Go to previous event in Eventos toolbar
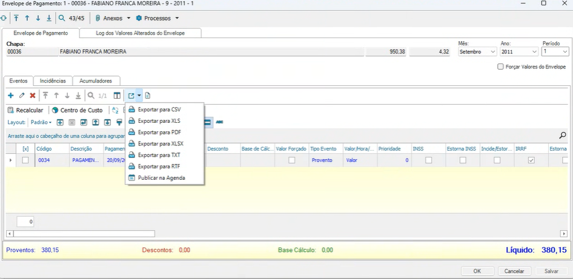573x279 pixels. tap(56, 96)
